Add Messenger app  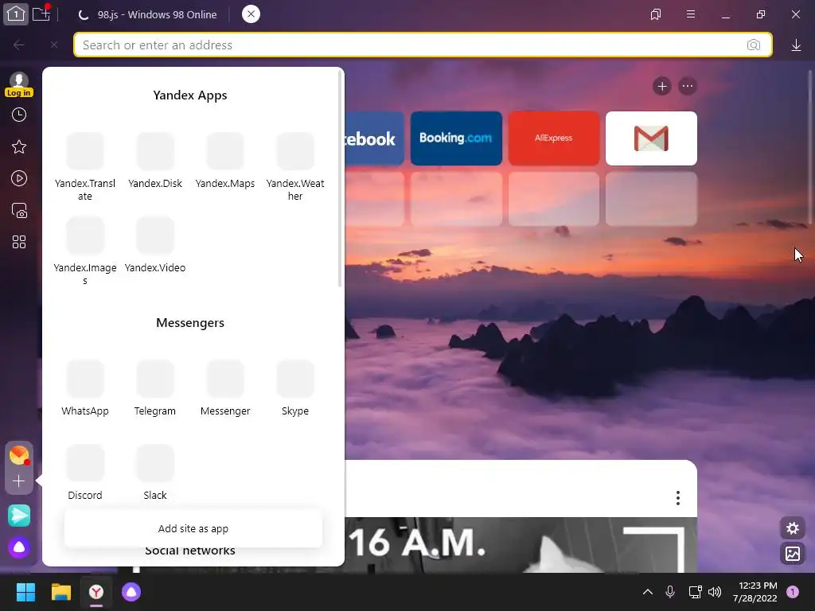coord(225,388)
